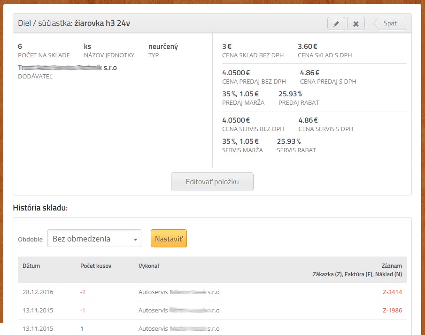
Task: Click the -1 quantity in history table
Action: (x=83, y=310)
